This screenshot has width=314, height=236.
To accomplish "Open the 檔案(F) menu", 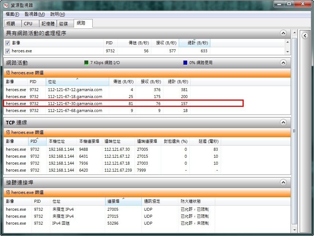I will (x=12, y=14).
